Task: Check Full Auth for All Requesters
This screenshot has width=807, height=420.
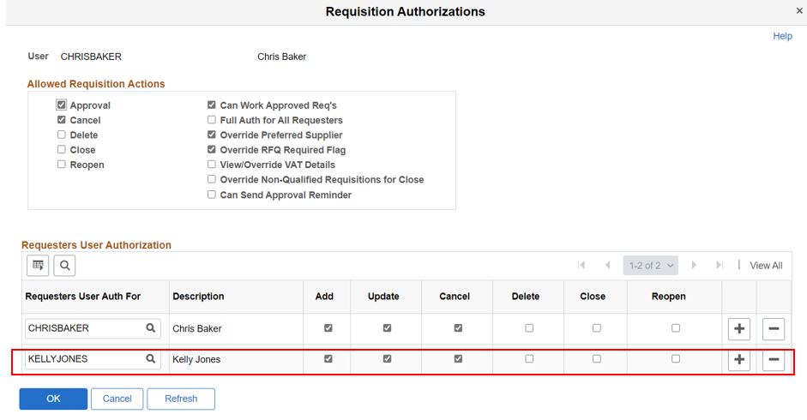Action: click(x=212, y=121)
